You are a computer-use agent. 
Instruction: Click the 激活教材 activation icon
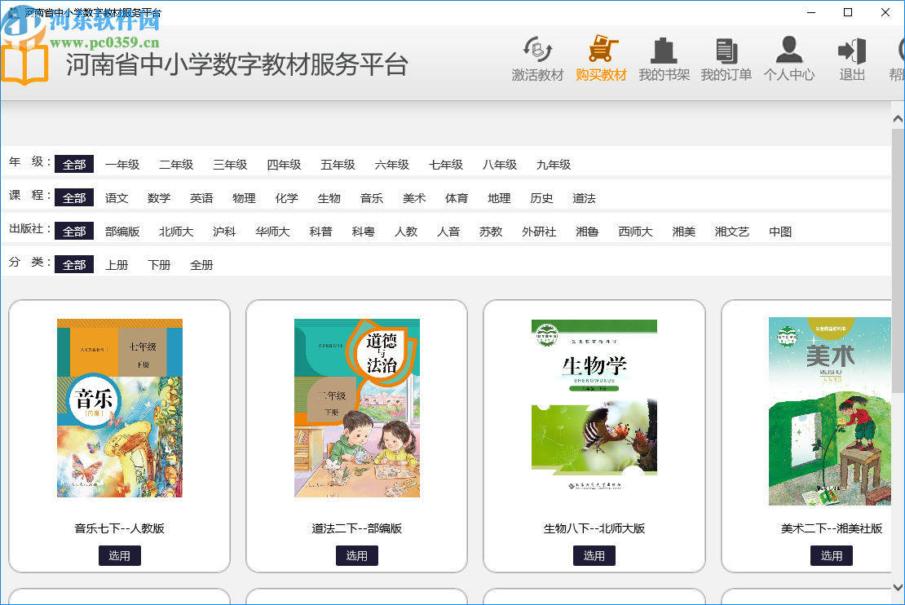(x=538, y=49)
